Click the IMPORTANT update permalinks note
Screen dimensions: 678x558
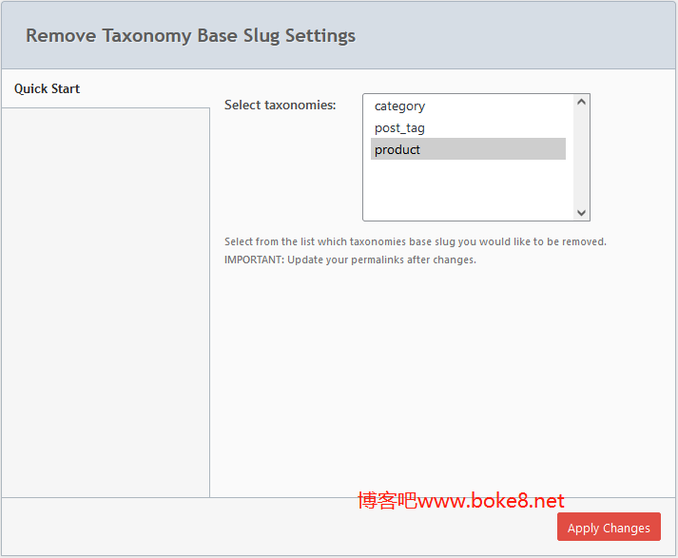[350, 260]
